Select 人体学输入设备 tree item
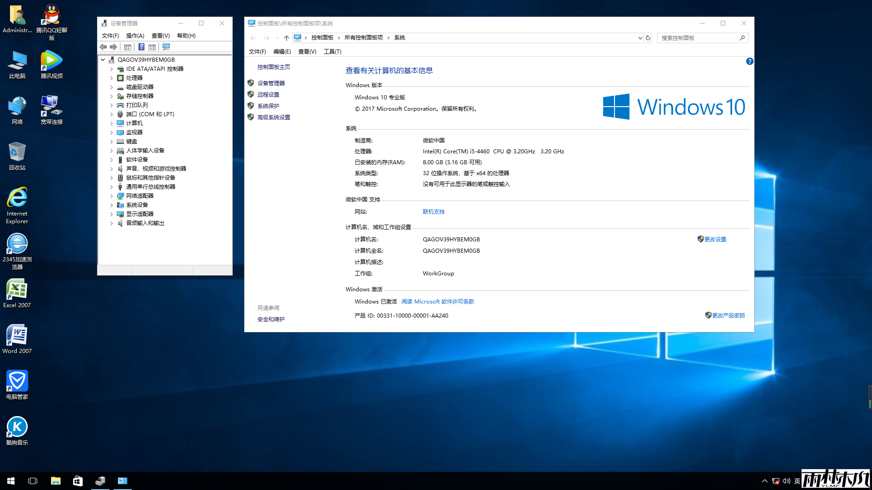The width and height of the screenshot is (872, 490). pos(145,151)
